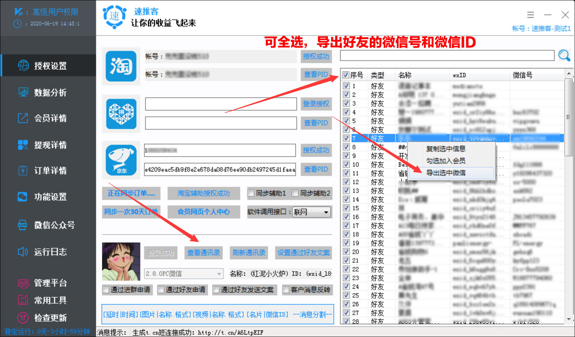This screenshot has width=575, height=337.
Task: Click the search magnifier icon
Action: (564, 55)
